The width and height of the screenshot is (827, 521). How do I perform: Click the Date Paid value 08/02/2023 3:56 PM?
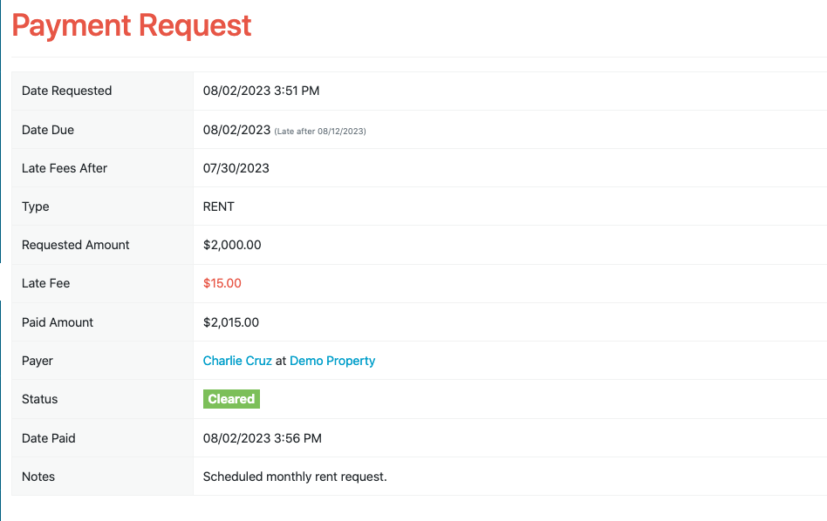coord(262,438)
